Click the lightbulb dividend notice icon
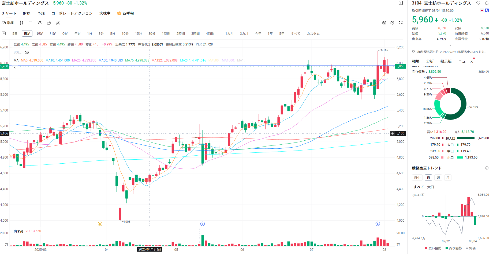 click(x=414, y=52)
